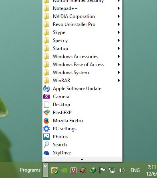Expand Windows Ease of Access submenu arrow
The image size is (157, 178).
tap(119, 65)
